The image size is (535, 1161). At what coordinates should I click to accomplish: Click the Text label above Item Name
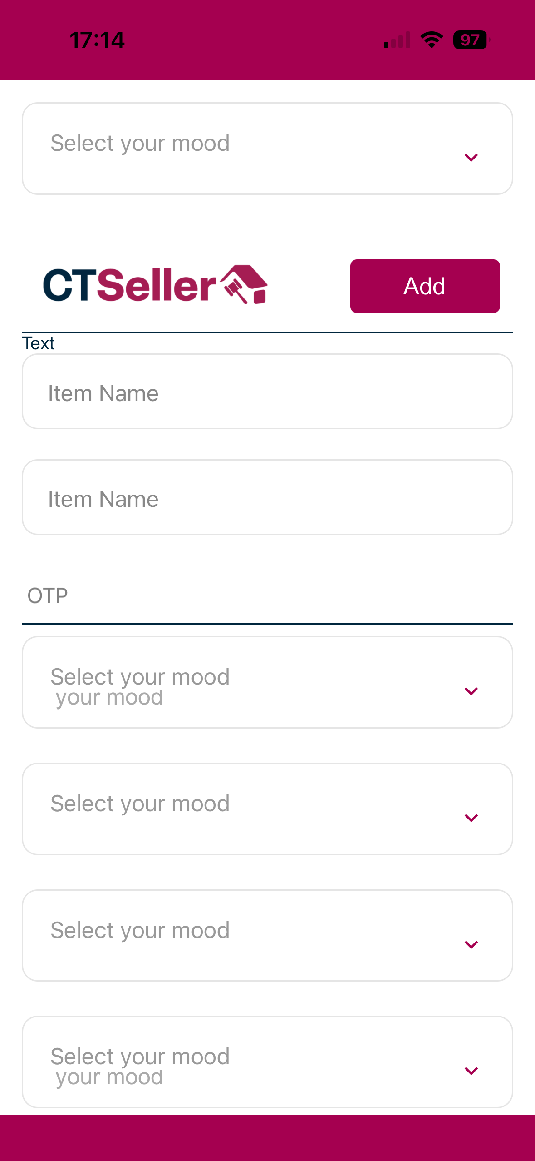tap(39, 343)
